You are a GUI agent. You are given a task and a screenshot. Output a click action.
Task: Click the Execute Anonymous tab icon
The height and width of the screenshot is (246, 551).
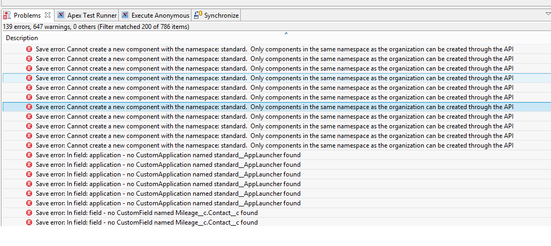coord(125,16)
